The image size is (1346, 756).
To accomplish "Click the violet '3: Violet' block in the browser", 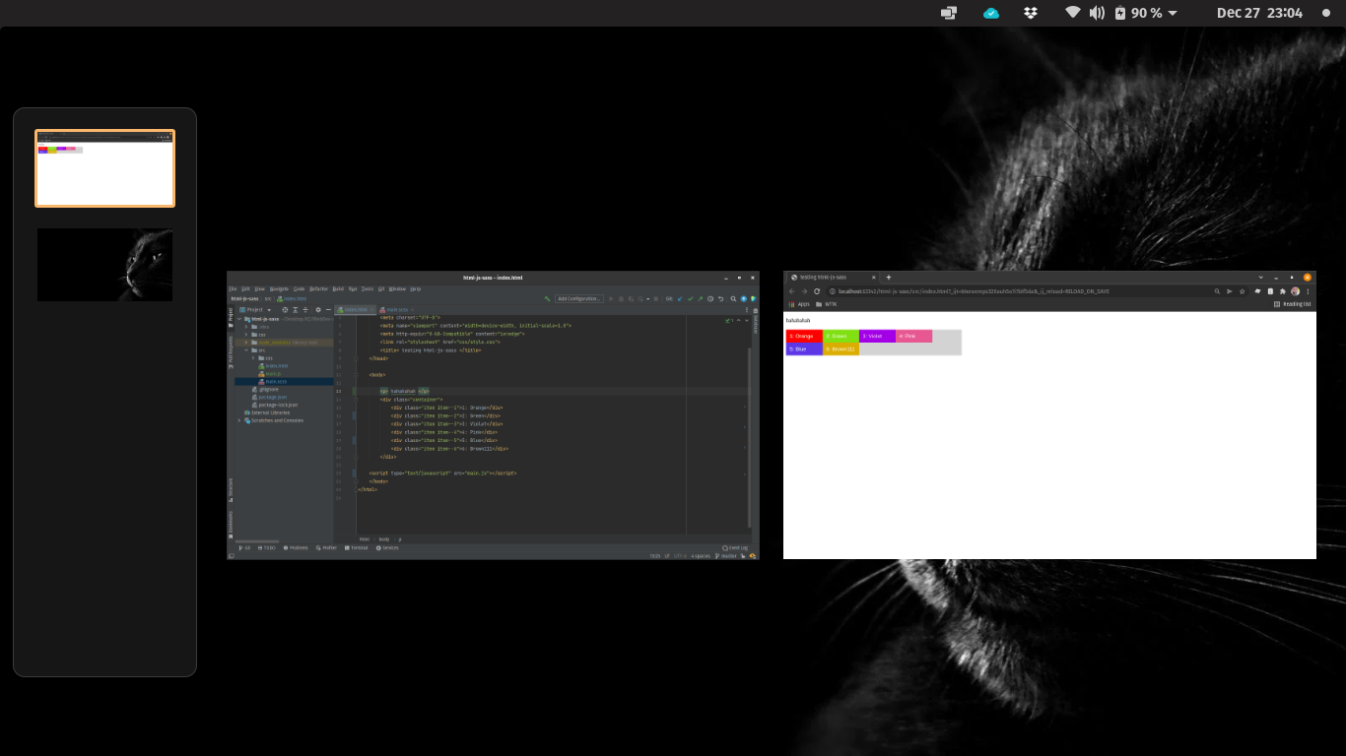I will 875,336.
